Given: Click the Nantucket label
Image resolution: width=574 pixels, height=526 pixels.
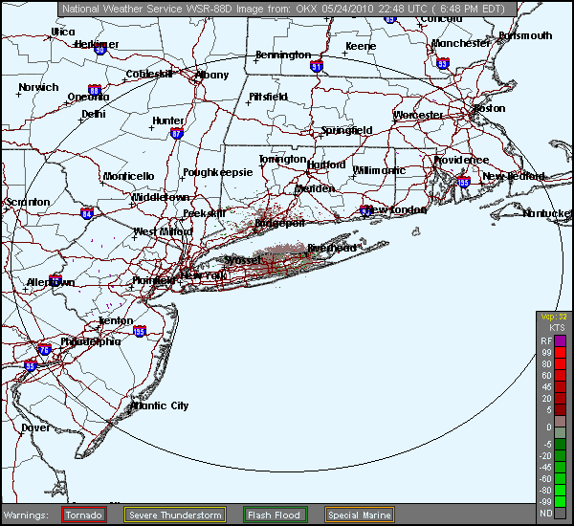Looking at the screenshot, I should click(x=547, y=213).
